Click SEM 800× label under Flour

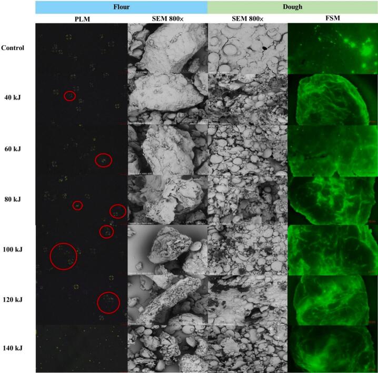[x=167, y=19]
